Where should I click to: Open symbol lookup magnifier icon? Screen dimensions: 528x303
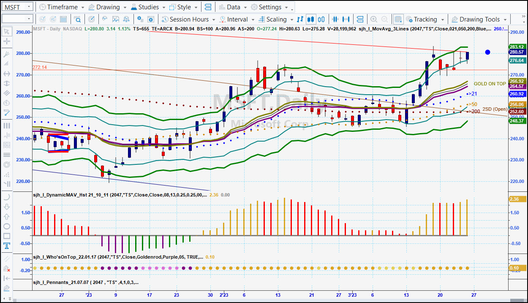point(78,19)
